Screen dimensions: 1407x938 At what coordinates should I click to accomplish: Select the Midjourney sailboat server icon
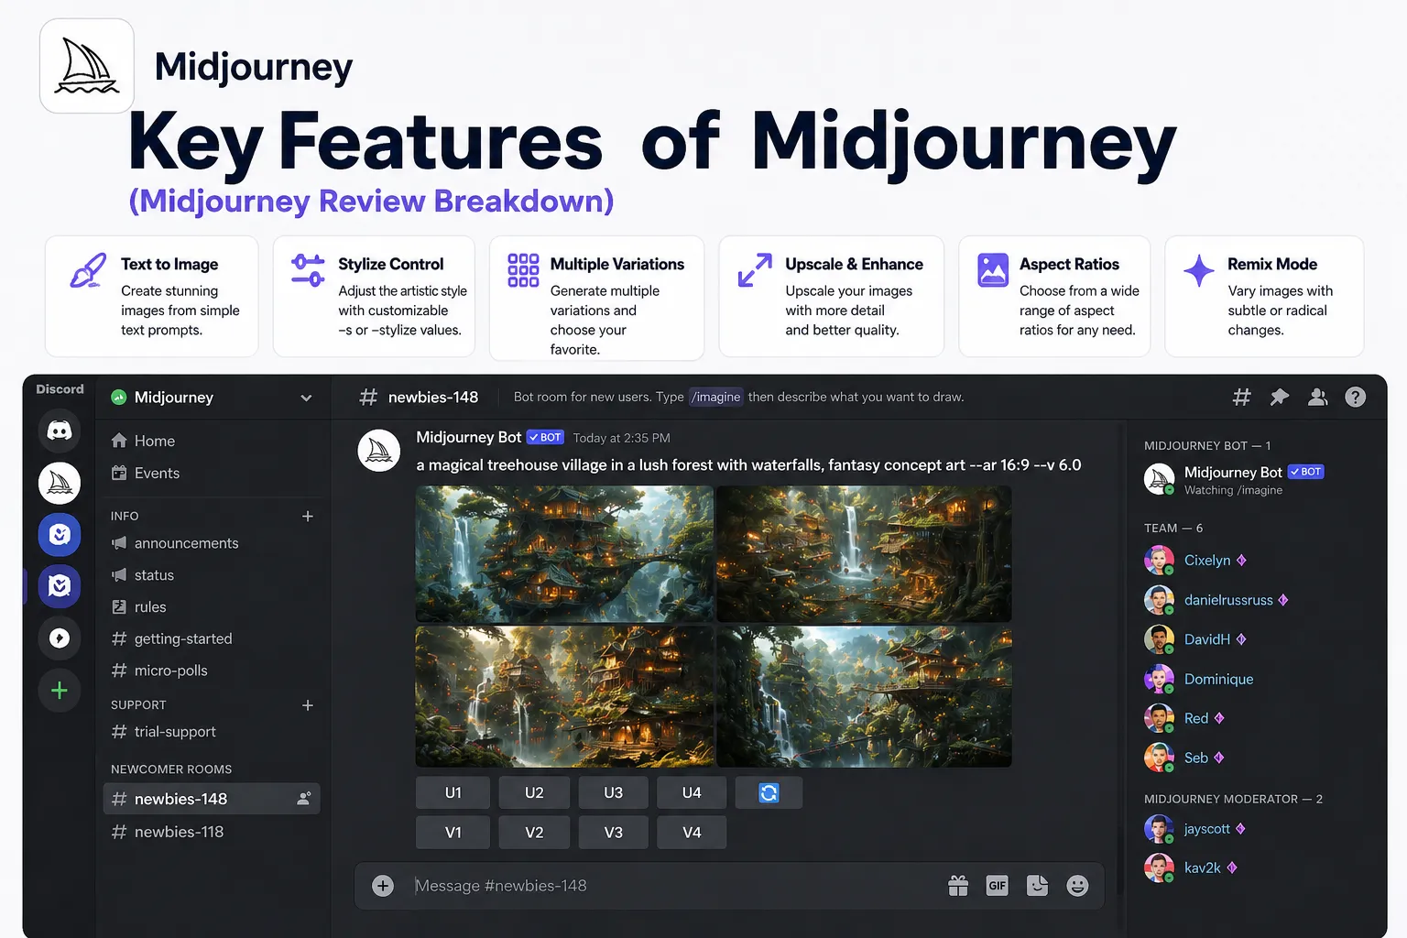(x=60, y=483)
